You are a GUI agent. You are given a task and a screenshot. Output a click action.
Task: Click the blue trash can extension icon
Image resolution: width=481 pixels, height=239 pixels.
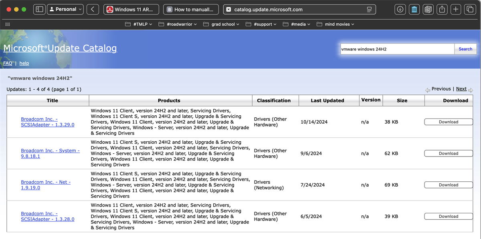[414, 9]
